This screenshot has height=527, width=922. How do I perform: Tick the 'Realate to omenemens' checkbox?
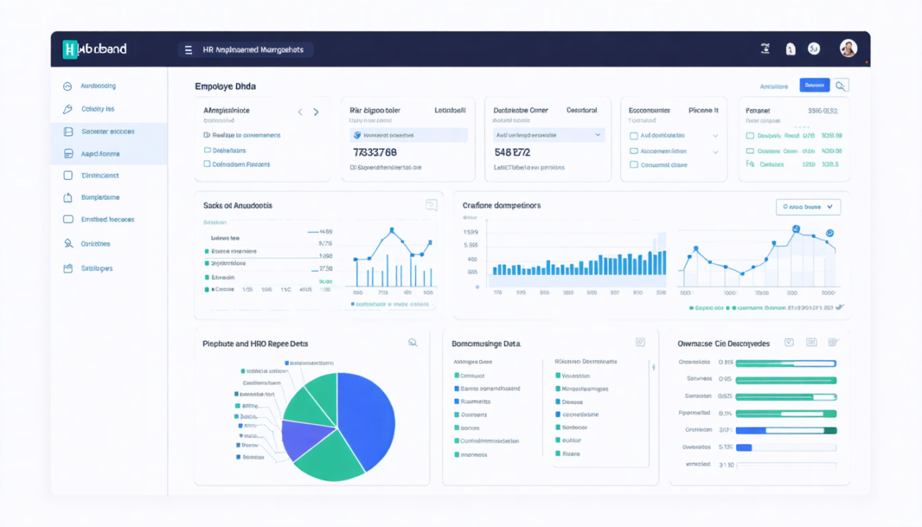click(x=207, y=135)
